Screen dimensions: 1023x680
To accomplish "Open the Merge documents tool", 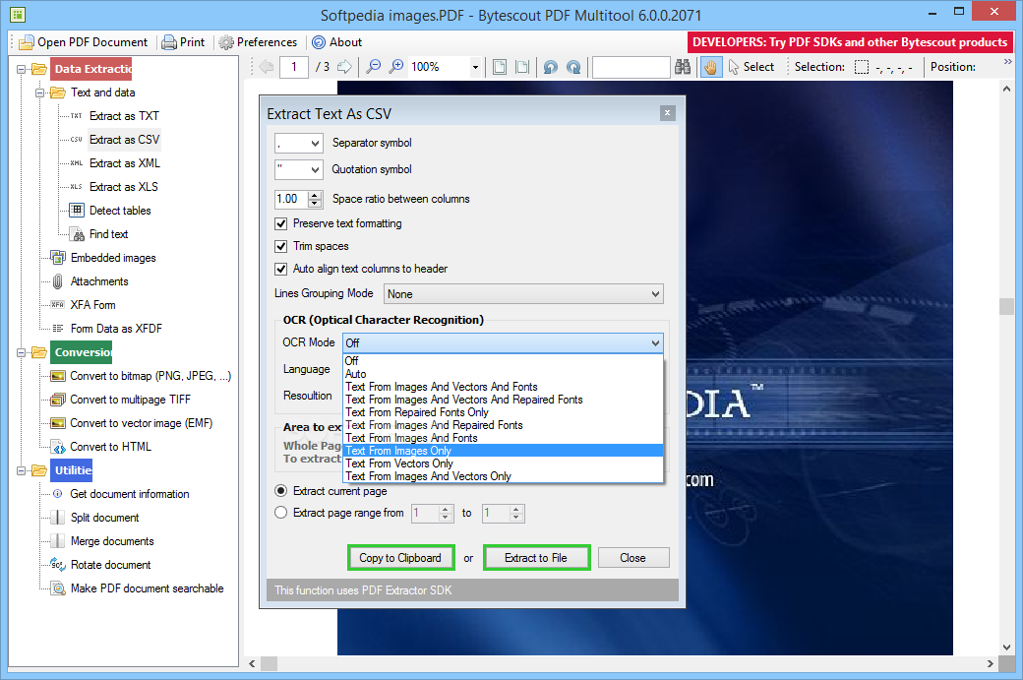I will point(111,541).
